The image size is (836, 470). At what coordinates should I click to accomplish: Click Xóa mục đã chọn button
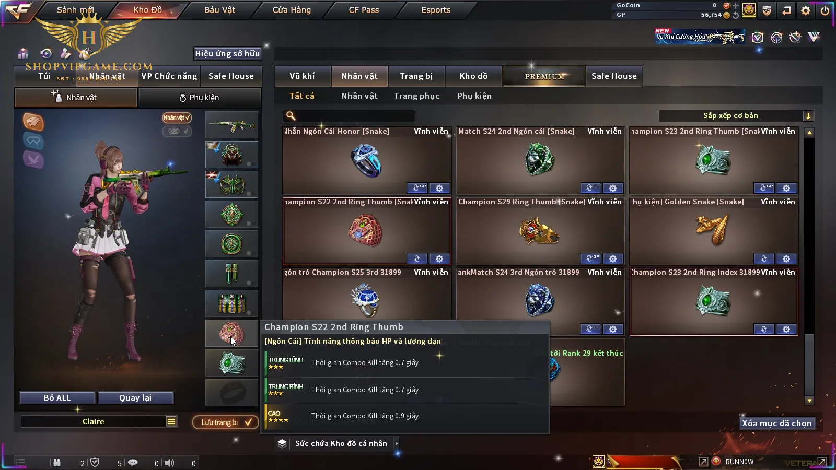[x=777, y=424]
